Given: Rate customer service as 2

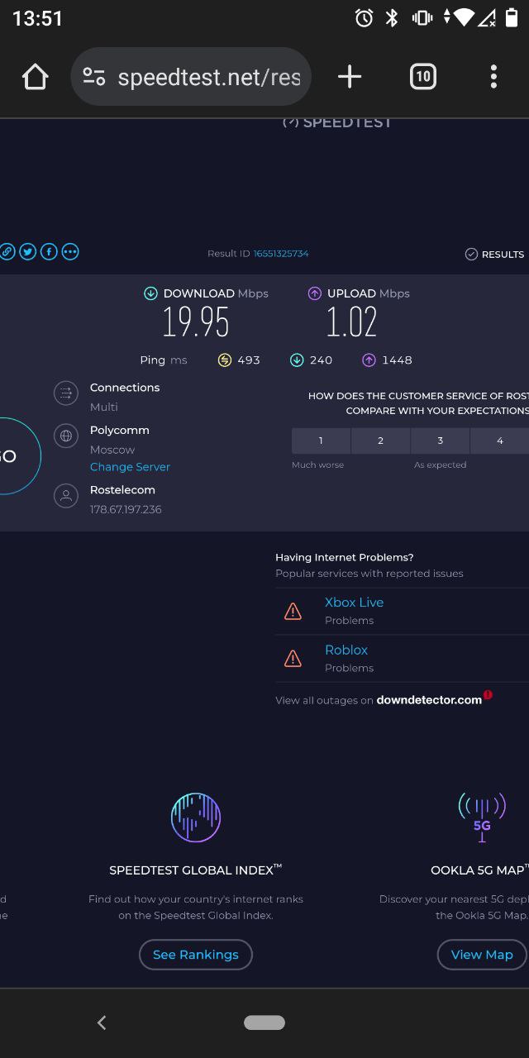Looking at the screenshot, I should (x=380, y=441).
